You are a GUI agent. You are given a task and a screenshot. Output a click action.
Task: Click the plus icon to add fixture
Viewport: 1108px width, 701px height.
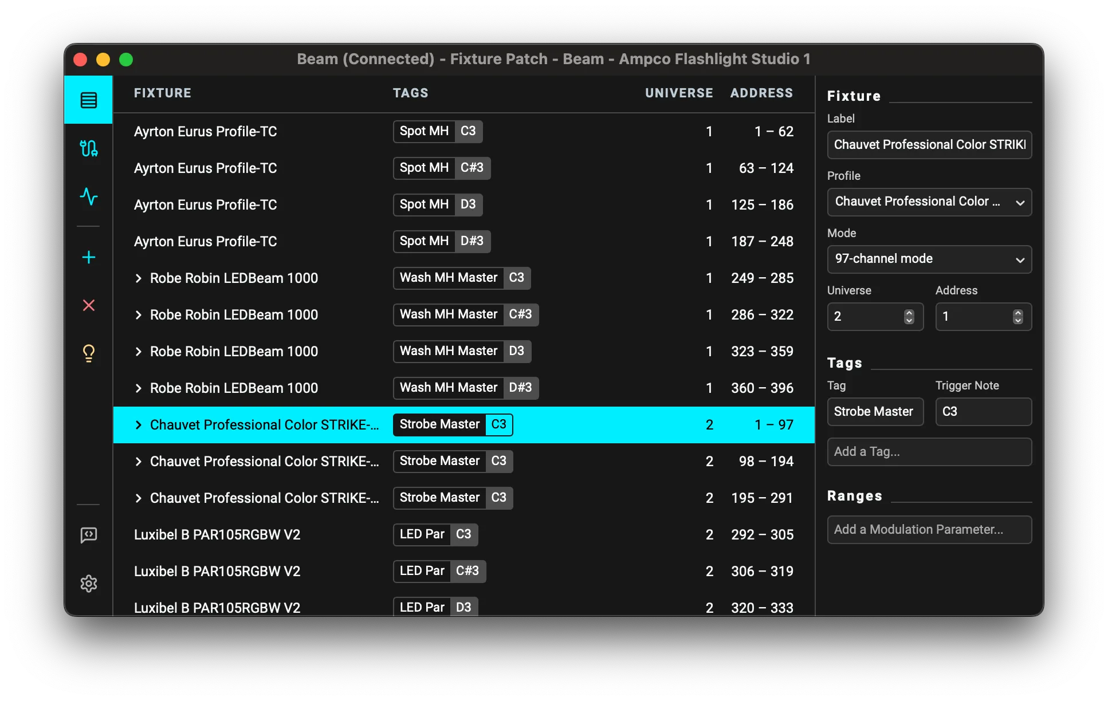pyautogui.click(x=88, y=257)
